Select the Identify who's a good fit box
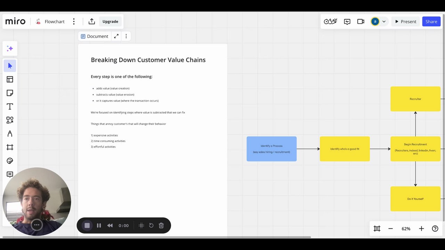This screenshot has height=250, width=445. pyautogui.click(x=345, y=149)
